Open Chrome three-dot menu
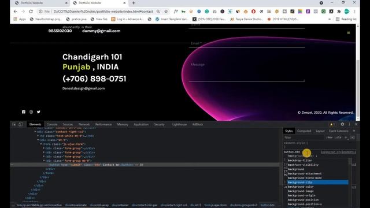This screenshot has width=370, height=208. (x=354, y=12)
